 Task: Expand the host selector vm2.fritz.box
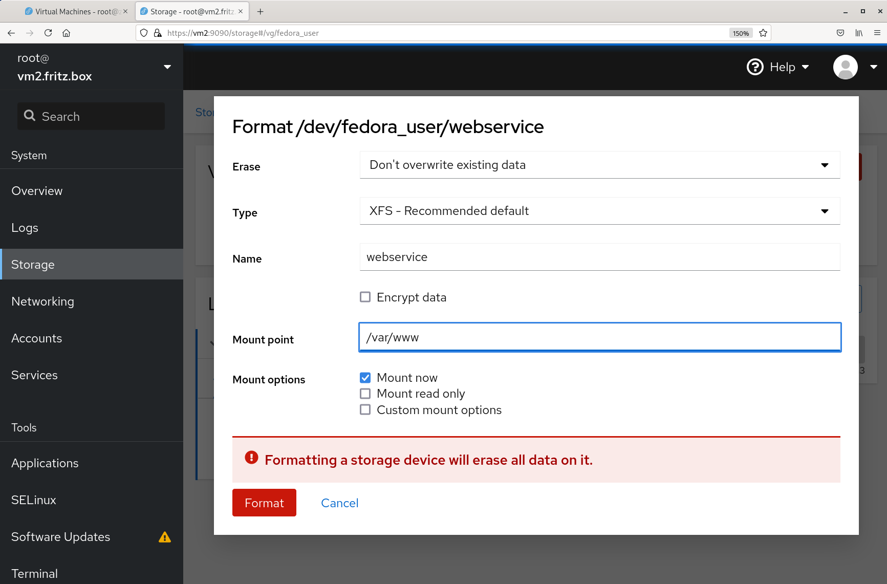tap(92, 67)
